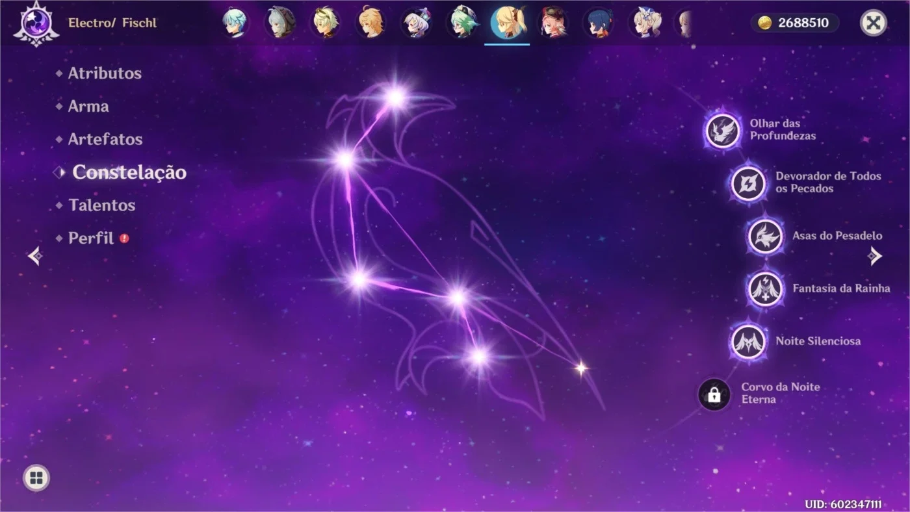Click the highlighted Fischl portrait

507,23
